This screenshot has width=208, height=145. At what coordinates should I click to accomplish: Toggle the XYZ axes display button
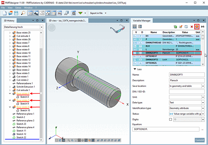pos(47,13)
